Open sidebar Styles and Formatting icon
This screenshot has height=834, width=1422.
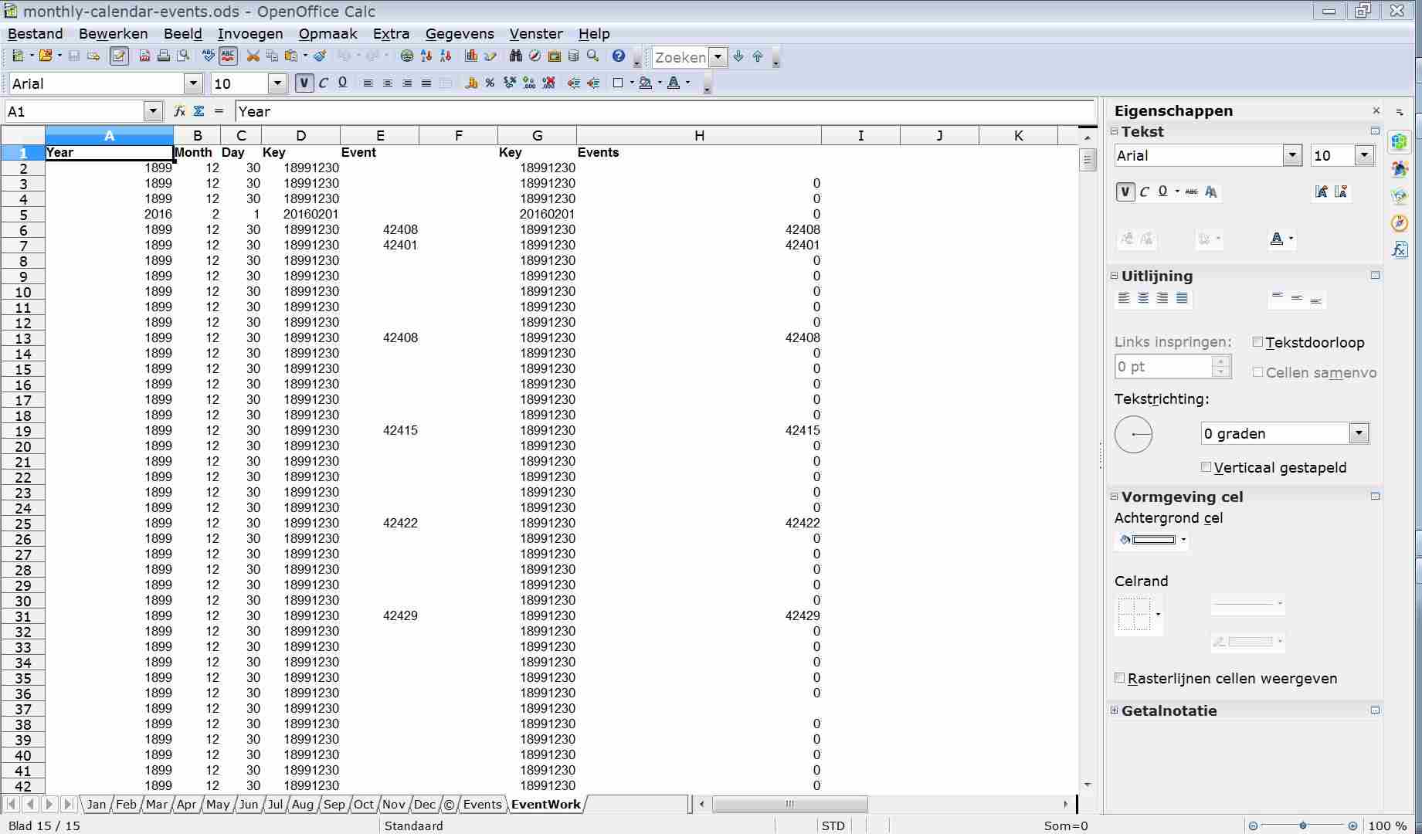[1400, 169]
